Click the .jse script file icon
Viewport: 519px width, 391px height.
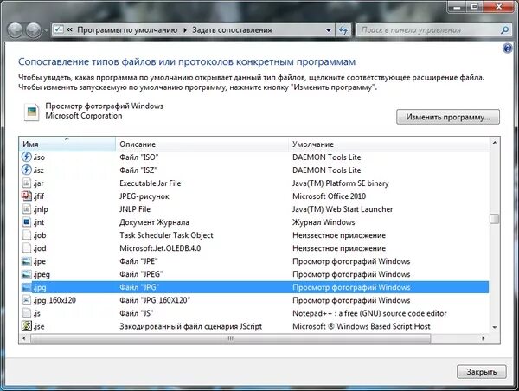pos(27,326)
